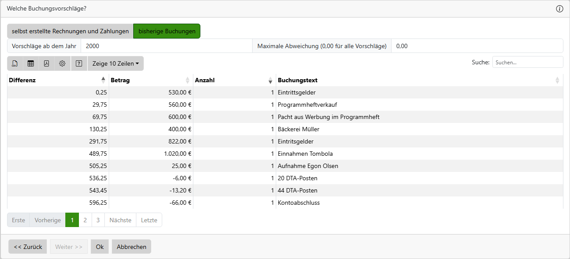
Task: Sort by Differenz column arrows
Action: 103,80
